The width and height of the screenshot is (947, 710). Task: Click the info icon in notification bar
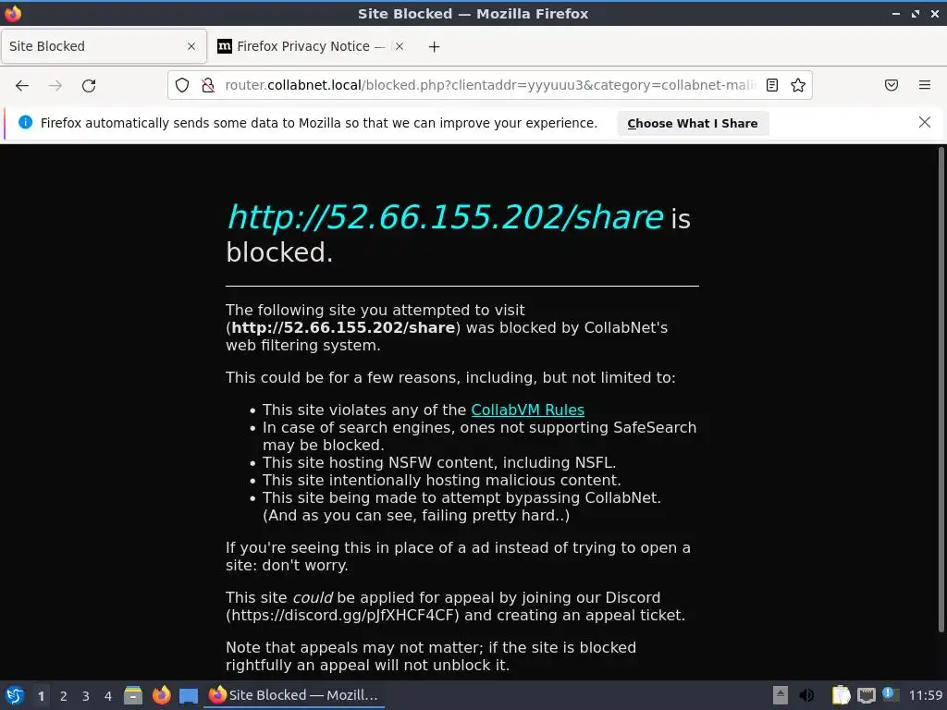[x=25, y=123]
